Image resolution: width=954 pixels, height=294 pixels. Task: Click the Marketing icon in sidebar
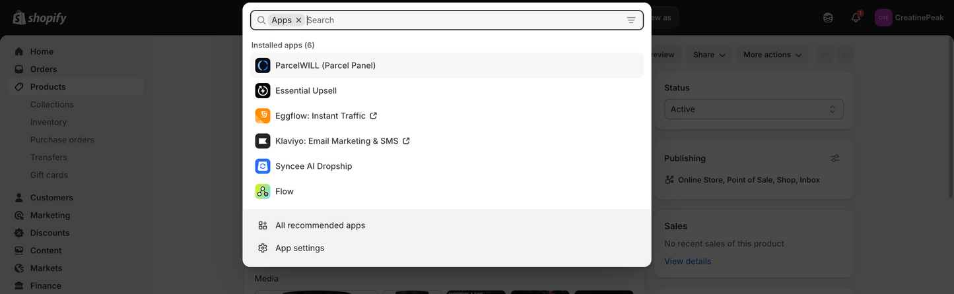coord(18,216)
